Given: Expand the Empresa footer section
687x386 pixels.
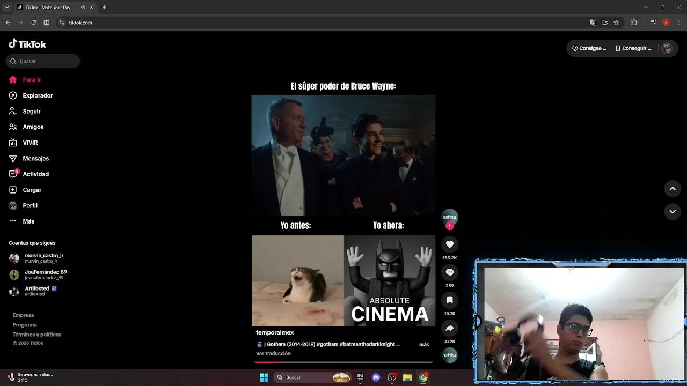Looking at the screenshot, I should [x=23, y=315].
